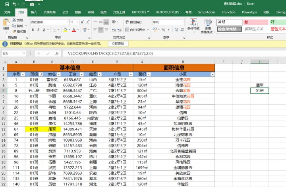
Task: Apply the yellow Fill Color bucket
Action: pyautogui.click(x=66, y=29)
